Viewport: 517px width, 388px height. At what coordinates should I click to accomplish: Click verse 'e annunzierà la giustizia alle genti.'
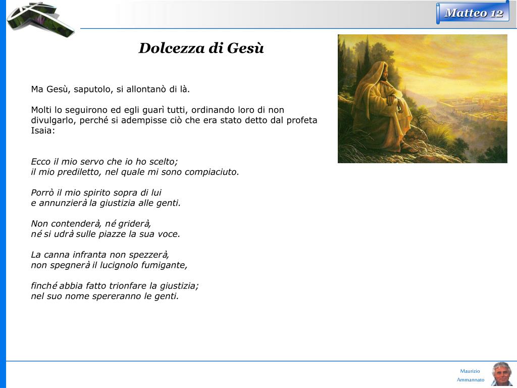(x=106, y=203)
